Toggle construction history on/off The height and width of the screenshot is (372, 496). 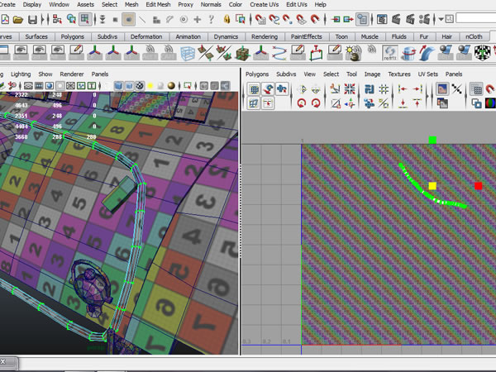(x=362, y=19)
